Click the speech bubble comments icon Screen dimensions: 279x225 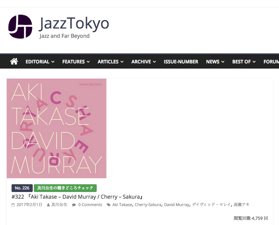click(74, 205)
